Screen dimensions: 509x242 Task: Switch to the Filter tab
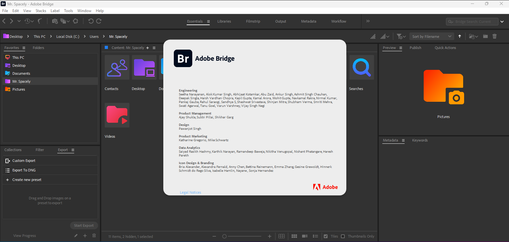click(40, 150)
